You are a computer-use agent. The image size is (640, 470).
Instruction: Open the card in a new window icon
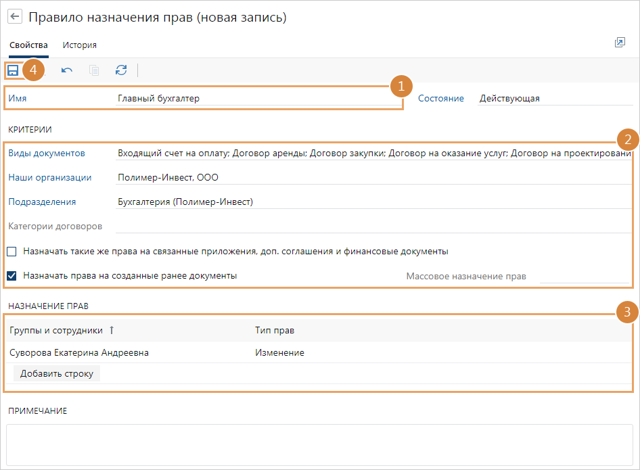click(x=619, y=43)
